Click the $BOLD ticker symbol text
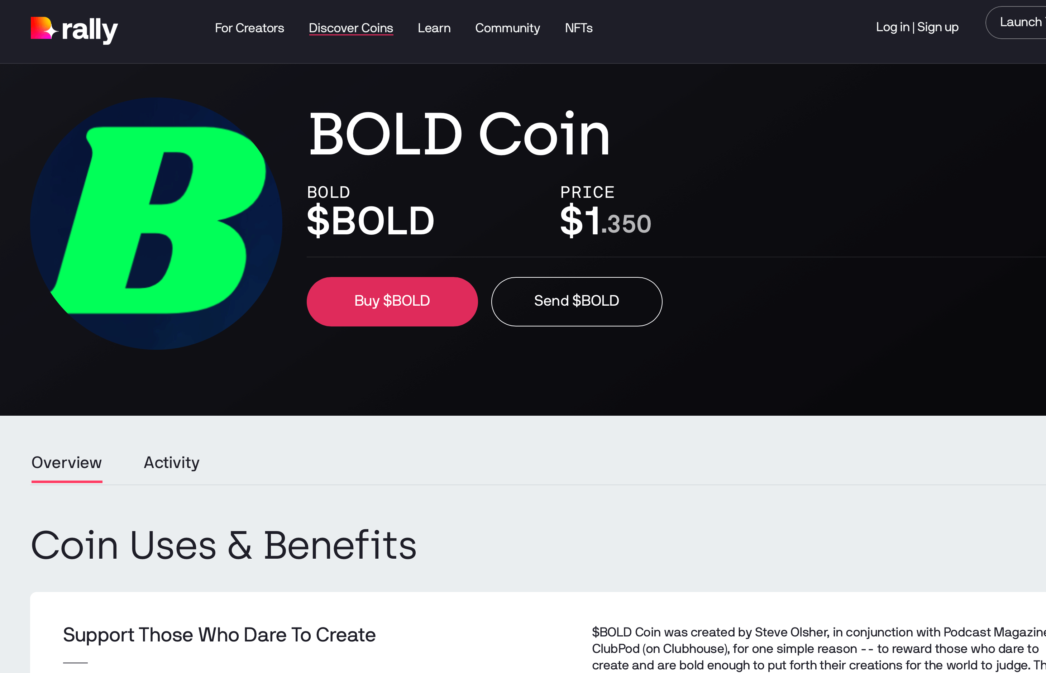1046x673 pixels. [x=371, y=221]
